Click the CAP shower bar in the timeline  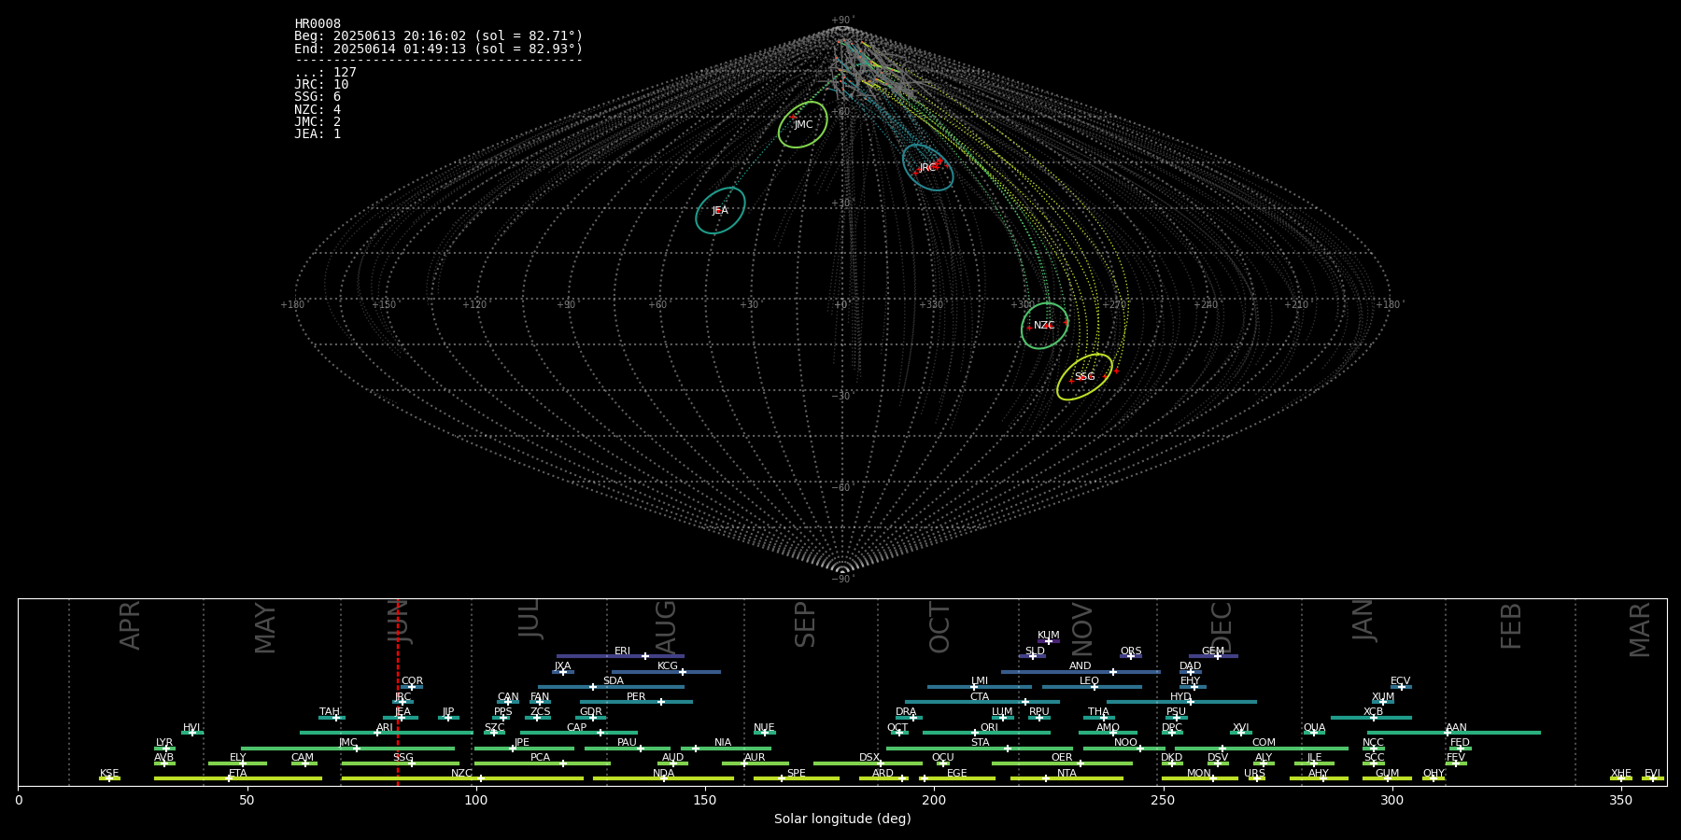(579, 733)
